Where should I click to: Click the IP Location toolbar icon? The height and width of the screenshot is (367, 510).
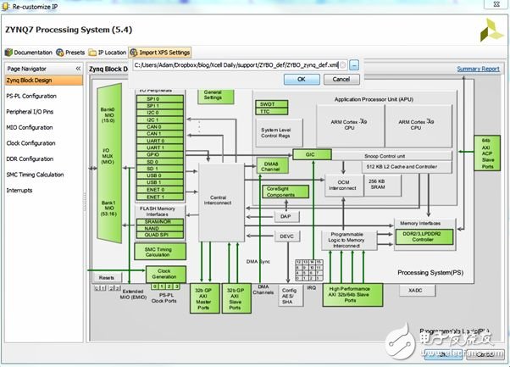tap(108, 52)
